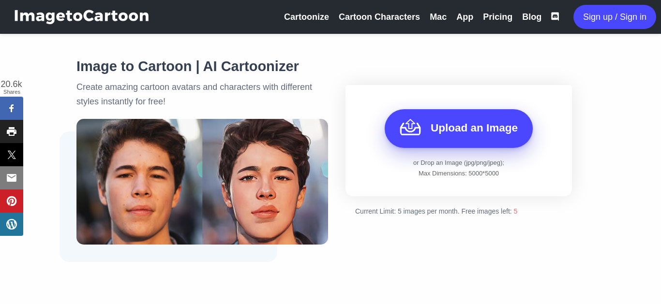Viewport: 661px width, 304px height.
Task: Visit the Blog link
Action: [x=532, y=17]
